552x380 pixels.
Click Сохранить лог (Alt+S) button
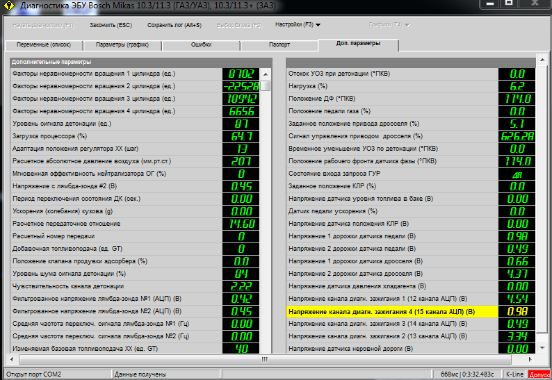174,24
